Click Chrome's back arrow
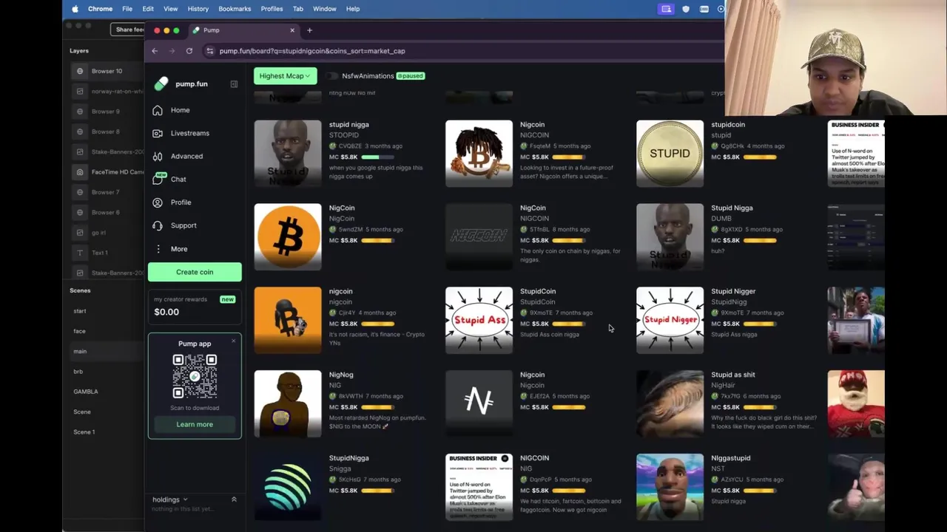 click(x=155, y=51)
